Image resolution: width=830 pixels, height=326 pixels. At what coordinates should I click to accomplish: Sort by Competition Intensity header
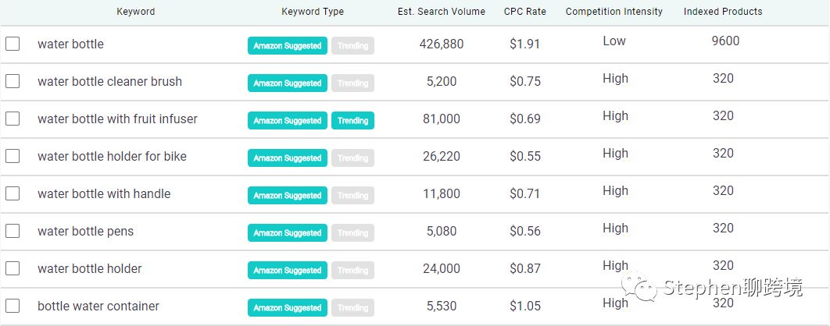(x=614, y=12)
